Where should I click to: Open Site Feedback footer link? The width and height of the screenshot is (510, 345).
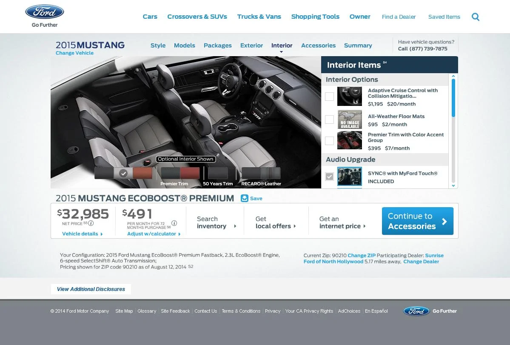click(175, 311)
